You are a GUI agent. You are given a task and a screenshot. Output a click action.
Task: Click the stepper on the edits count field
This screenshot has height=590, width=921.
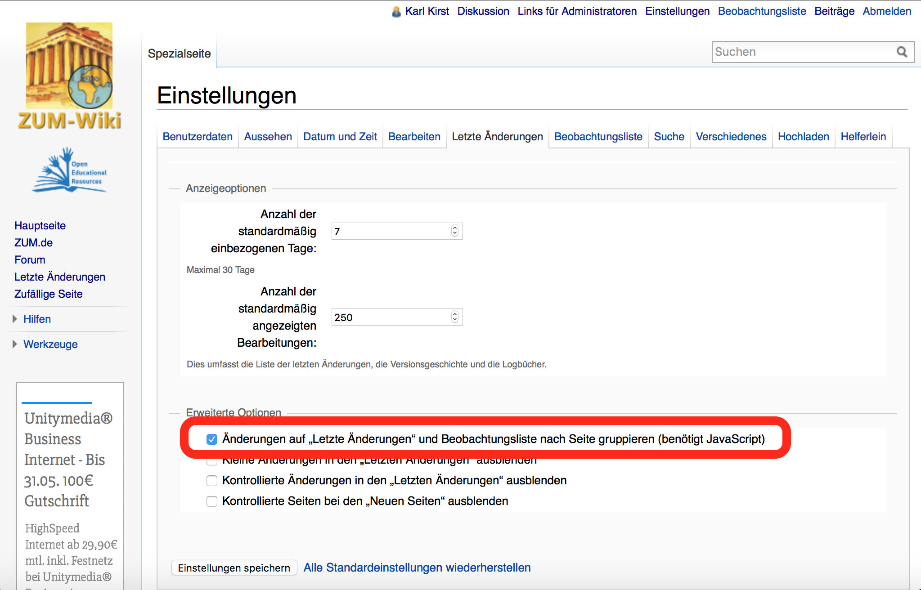[455, 317]
